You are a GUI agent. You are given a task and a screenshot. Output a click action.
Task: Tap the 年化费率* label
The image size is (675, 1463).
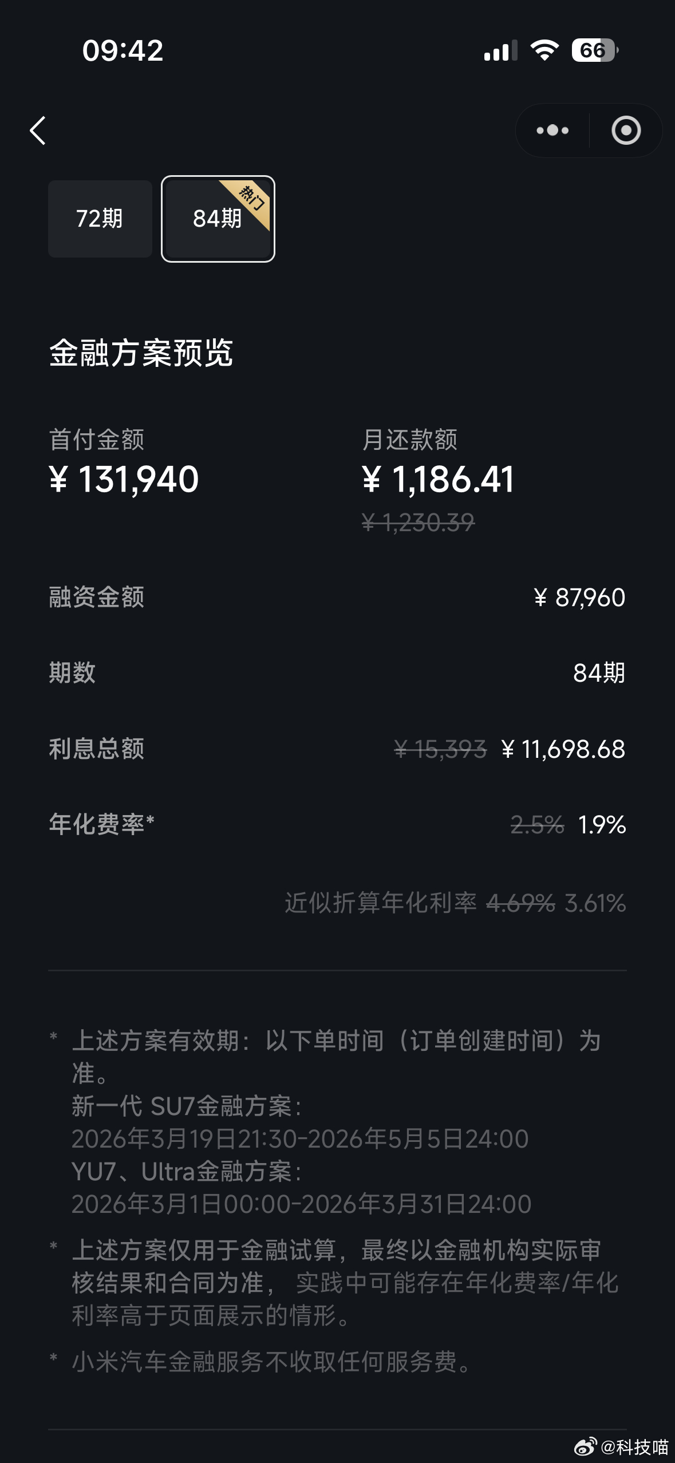click(x=101, y=824)
